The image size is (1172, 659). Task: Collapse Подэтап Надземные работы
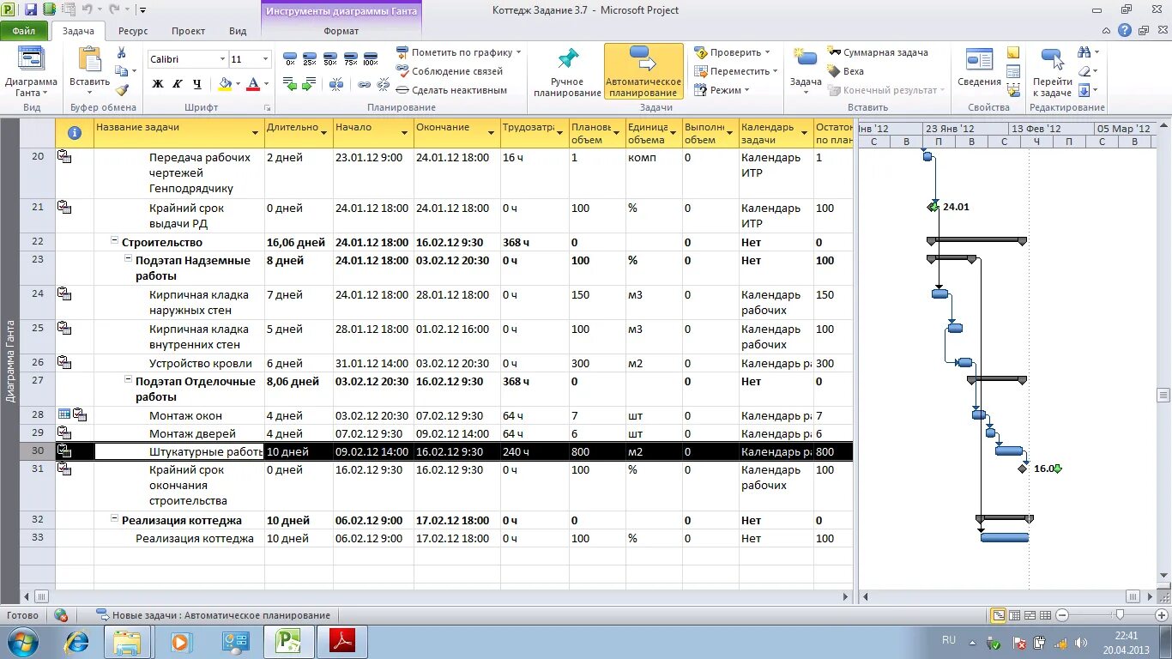click(128, 259)
